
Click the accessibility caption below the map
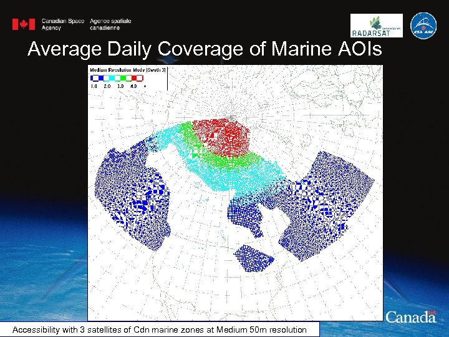click(160, 330)
